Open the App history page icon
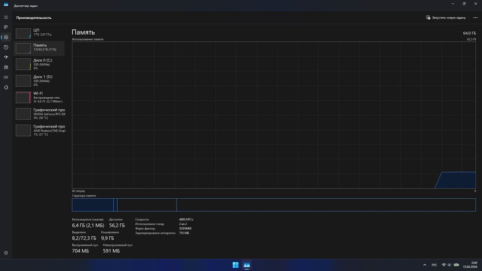Image resolution: width=482 pixels, height=271 pixels. (6, 47)
